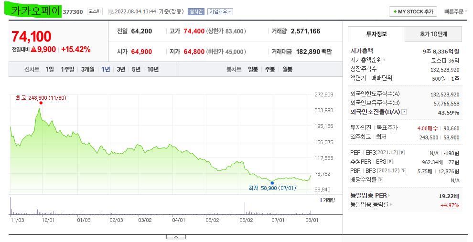Viewport: 473px width, 242px height.
Task: Select 5년 line chart period
Action: click(x=136, y=70)
